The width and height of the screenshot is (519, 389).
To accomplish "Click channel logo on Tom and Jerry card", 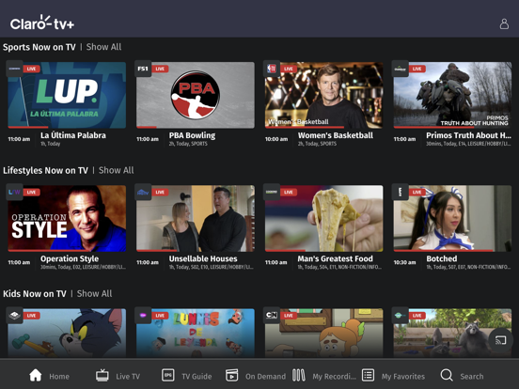I will point(14,315).
